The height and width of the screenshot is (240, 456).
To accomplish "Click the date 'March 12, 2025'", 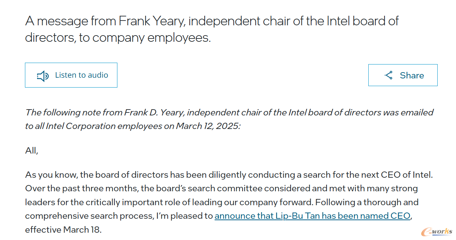I will 208,126.
